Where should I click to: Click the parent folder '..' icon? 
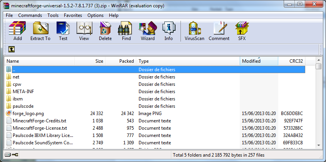pos(8,70)
